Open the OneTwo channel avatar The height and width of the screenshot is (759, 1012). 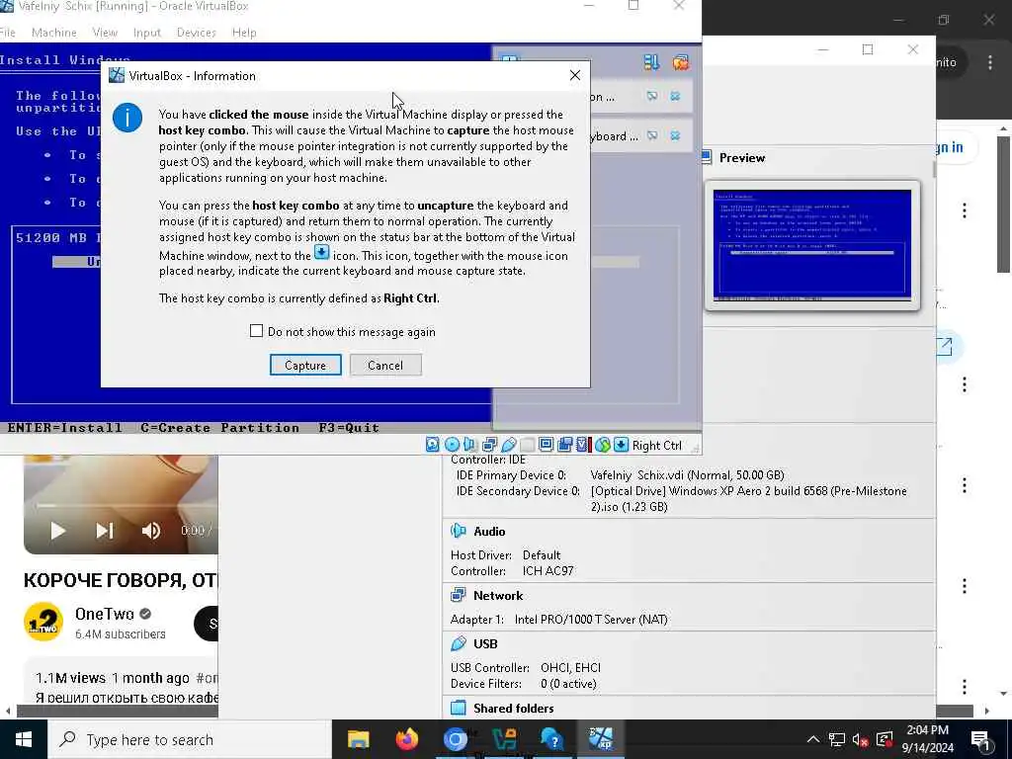click(x=43, y=622)
